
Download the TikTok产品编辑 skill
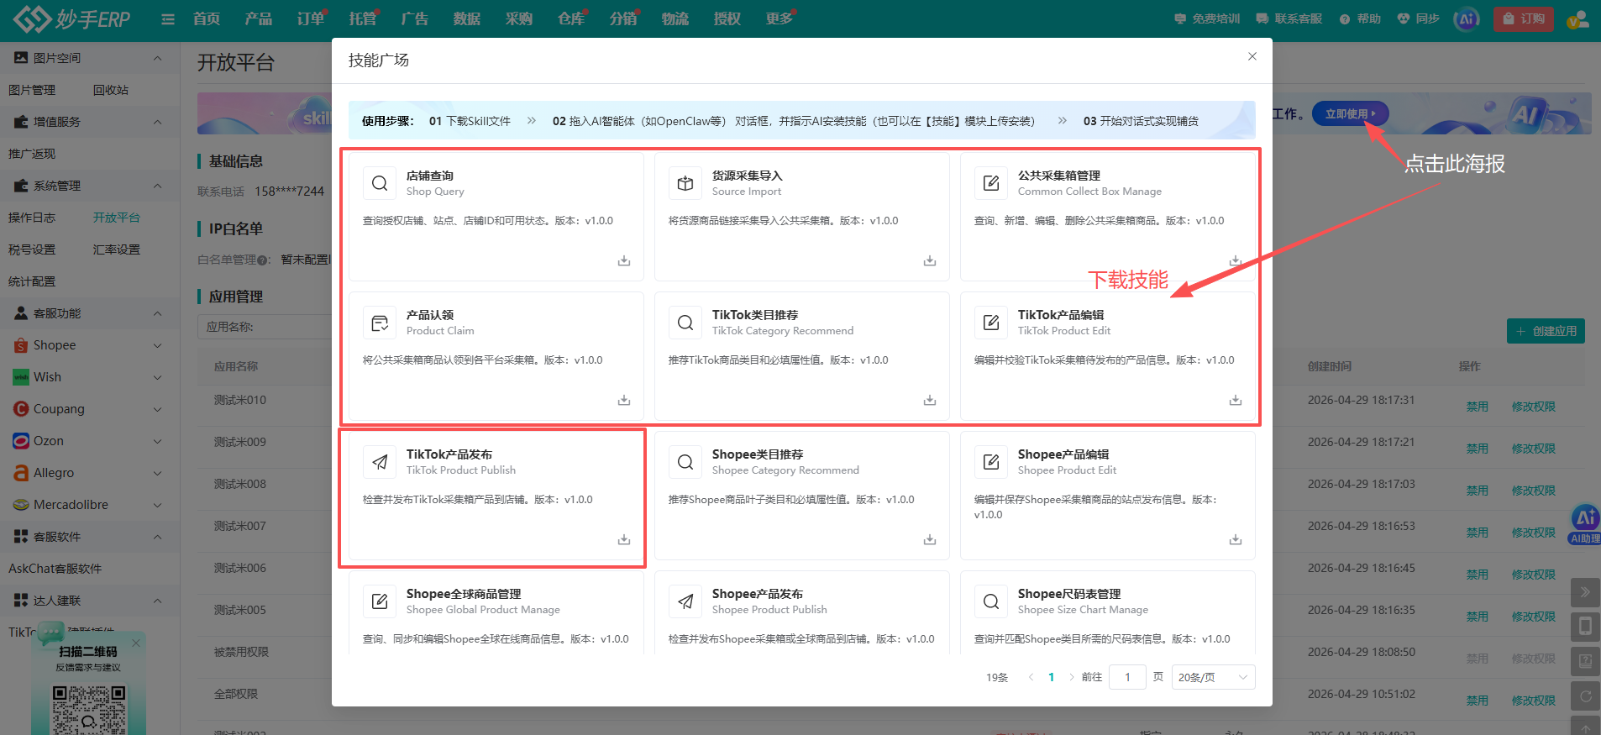1236,401
